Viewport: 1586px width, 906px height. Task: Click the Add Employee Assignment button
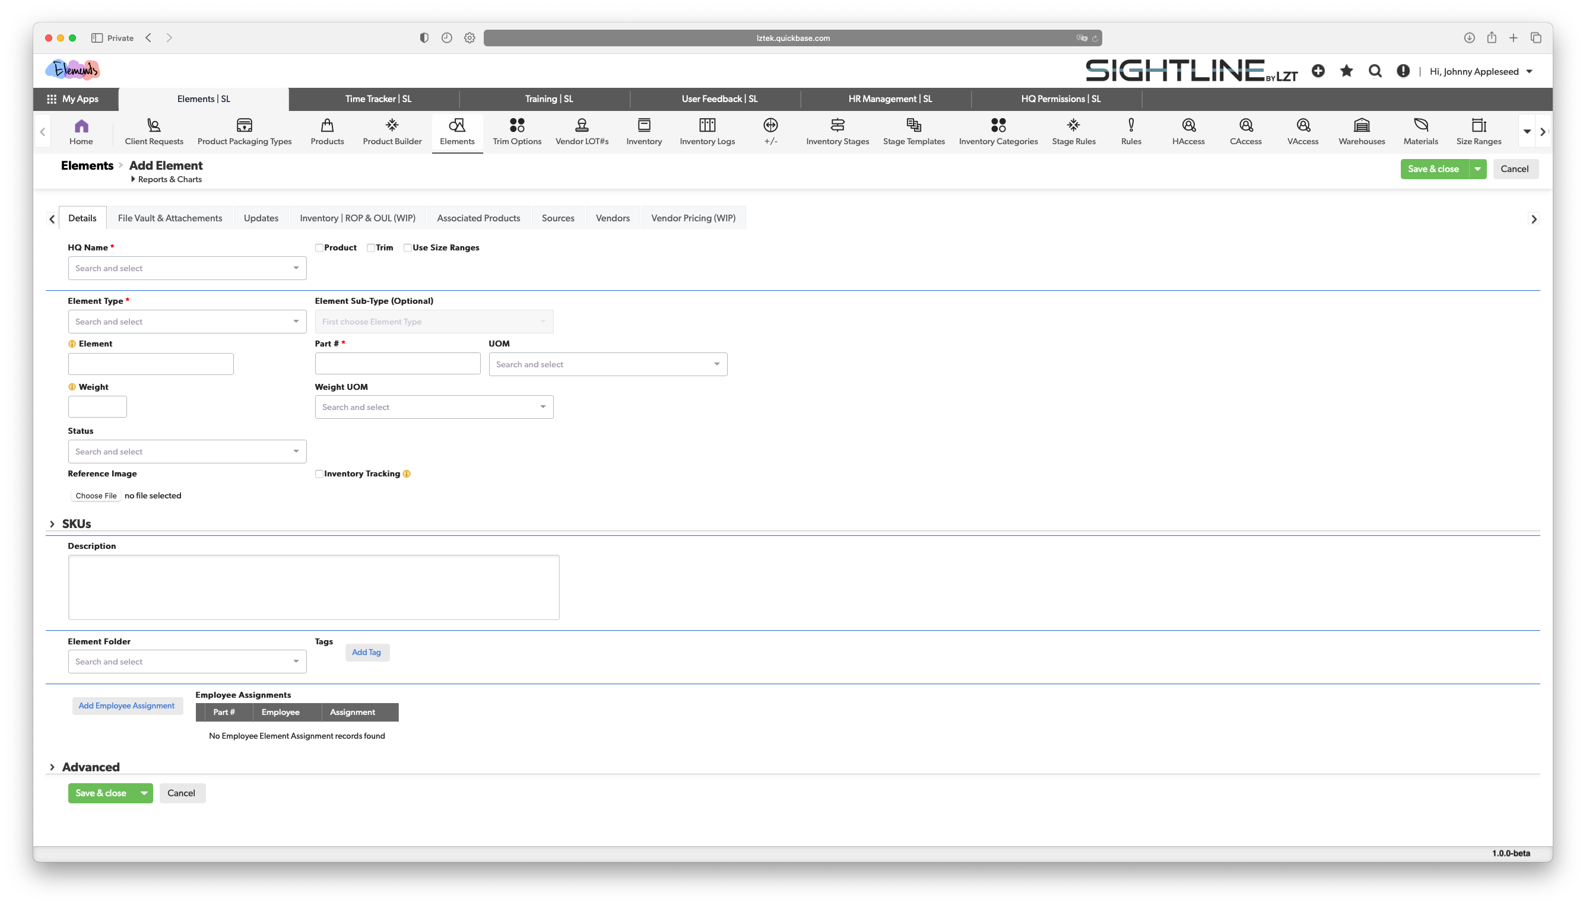126,705
